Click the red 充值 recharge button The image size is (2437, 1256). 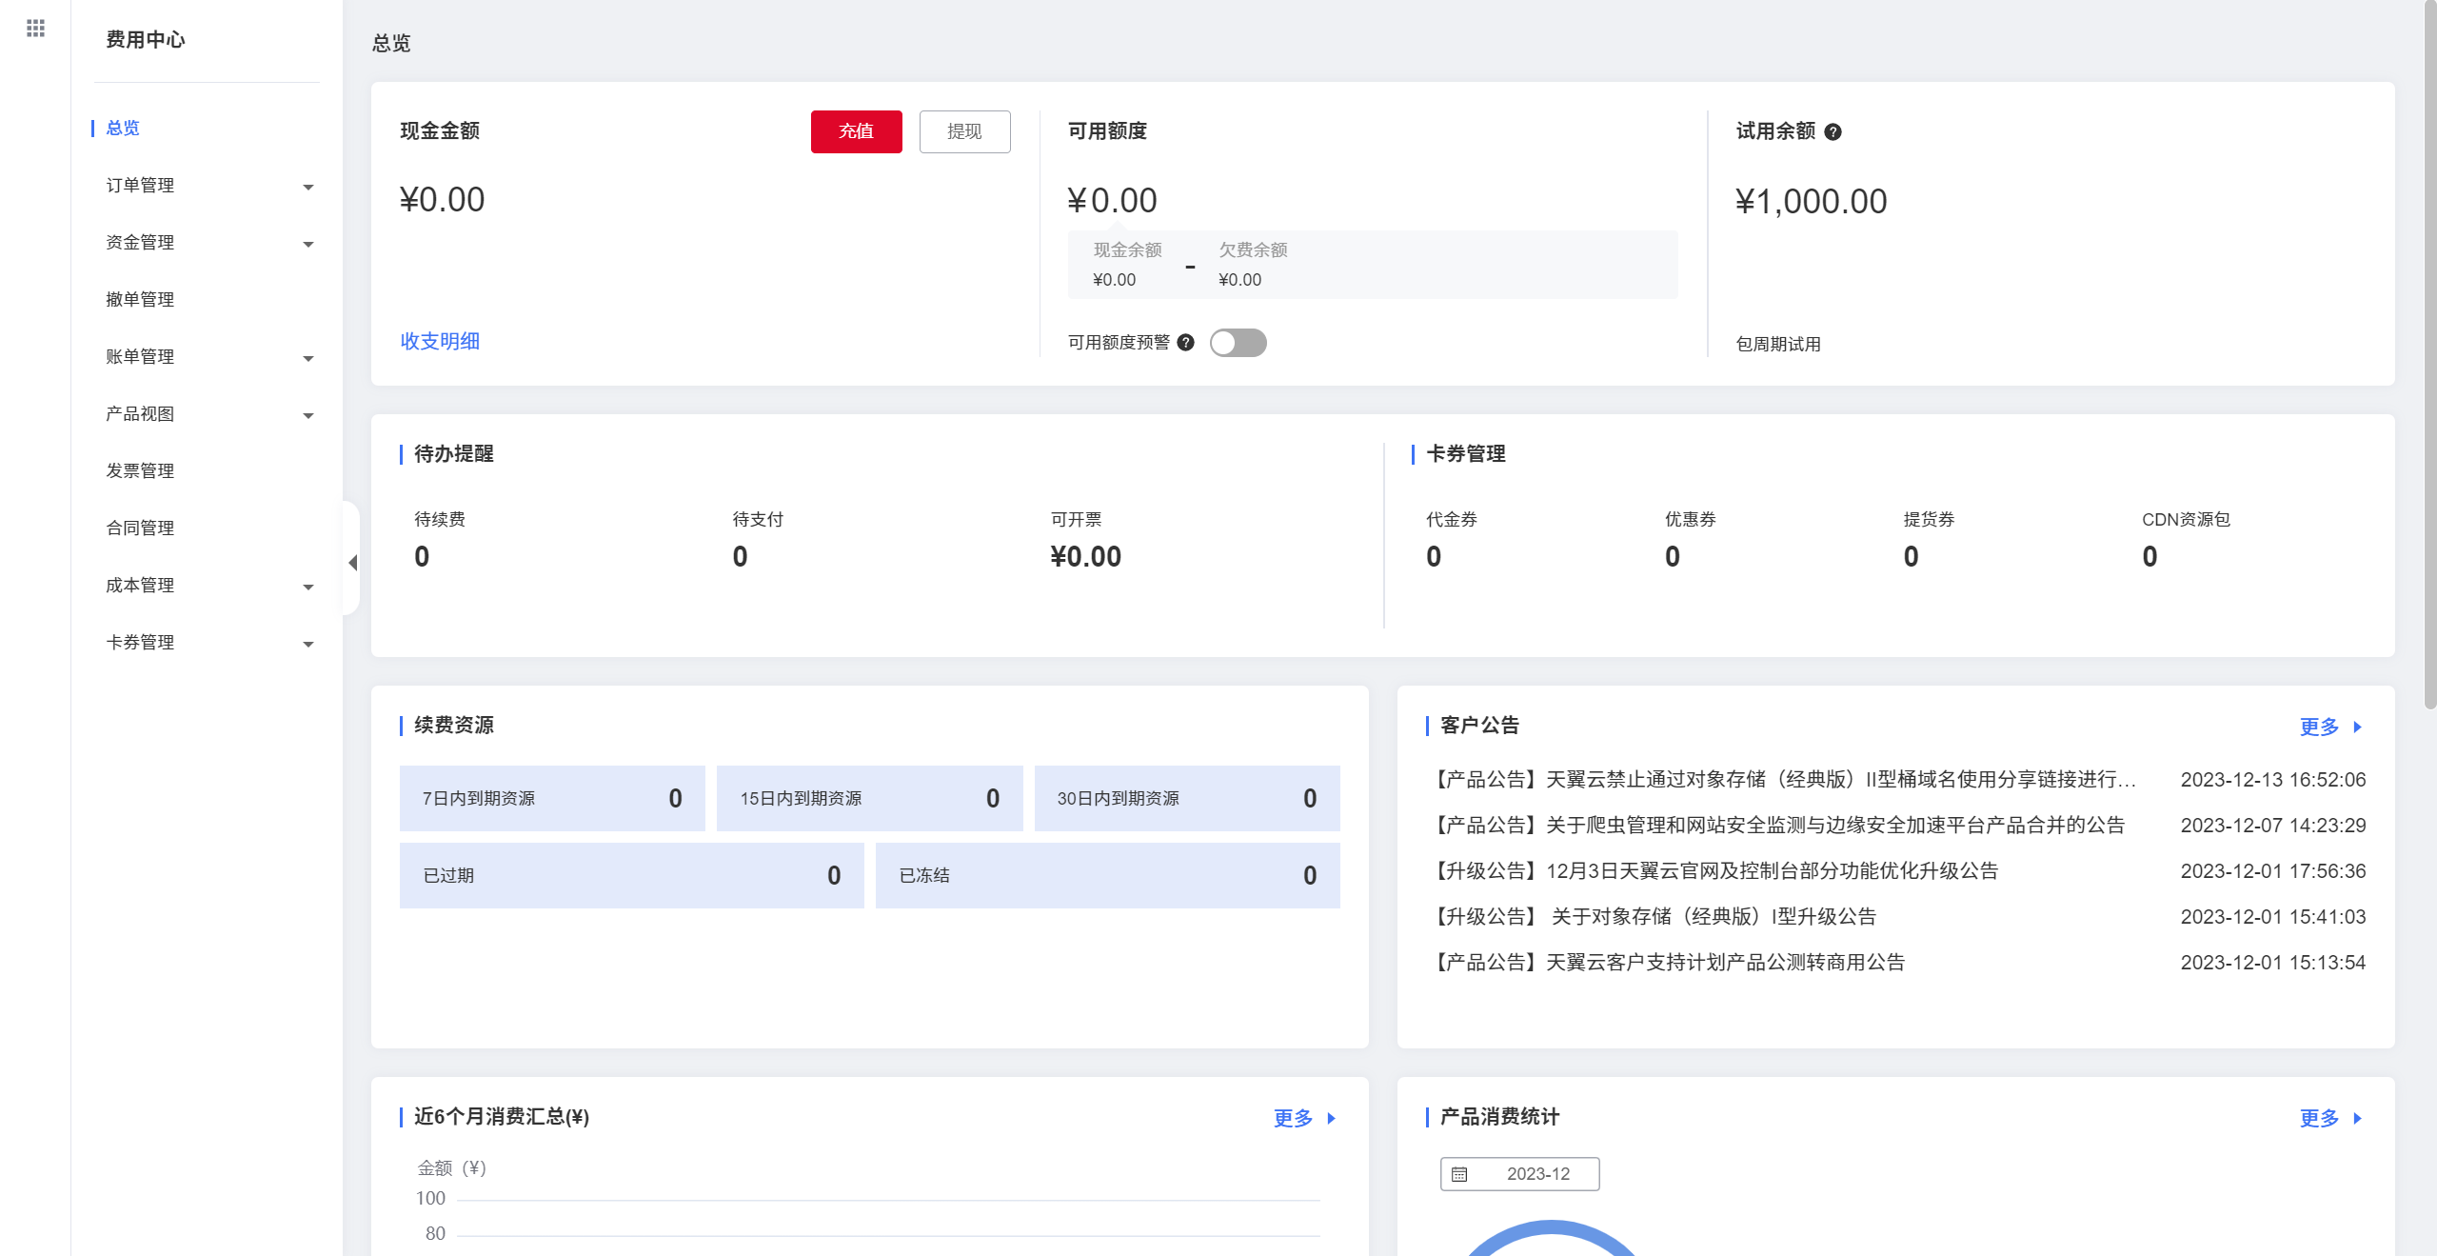[855, 131]
